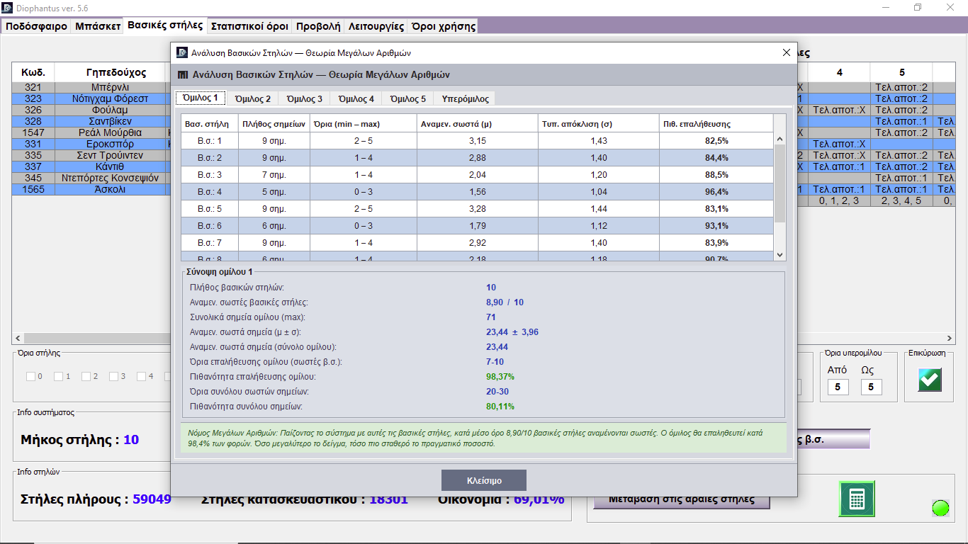Open the green calculator icon

click(x=857, y=499)
